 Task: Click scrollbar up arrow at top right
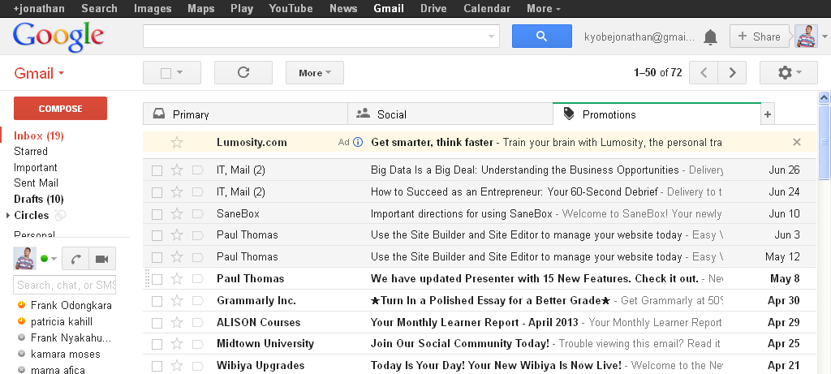[825, 97]
